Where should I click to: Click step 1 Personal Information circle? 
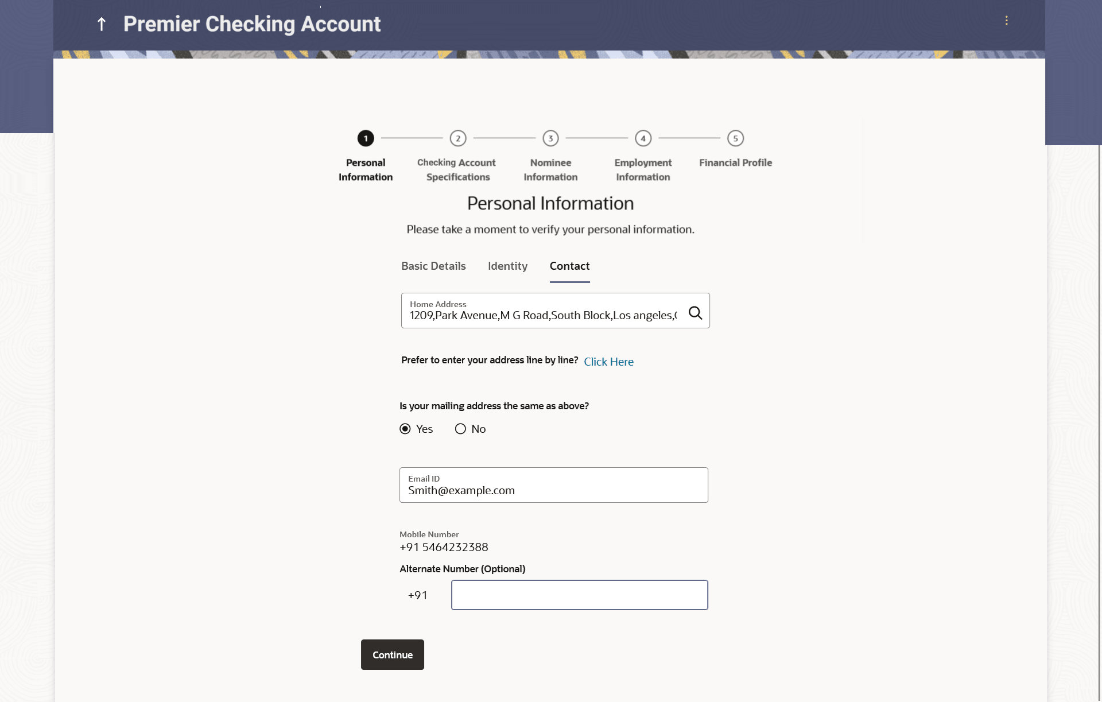pyautogui.click(x=366, y=138)
